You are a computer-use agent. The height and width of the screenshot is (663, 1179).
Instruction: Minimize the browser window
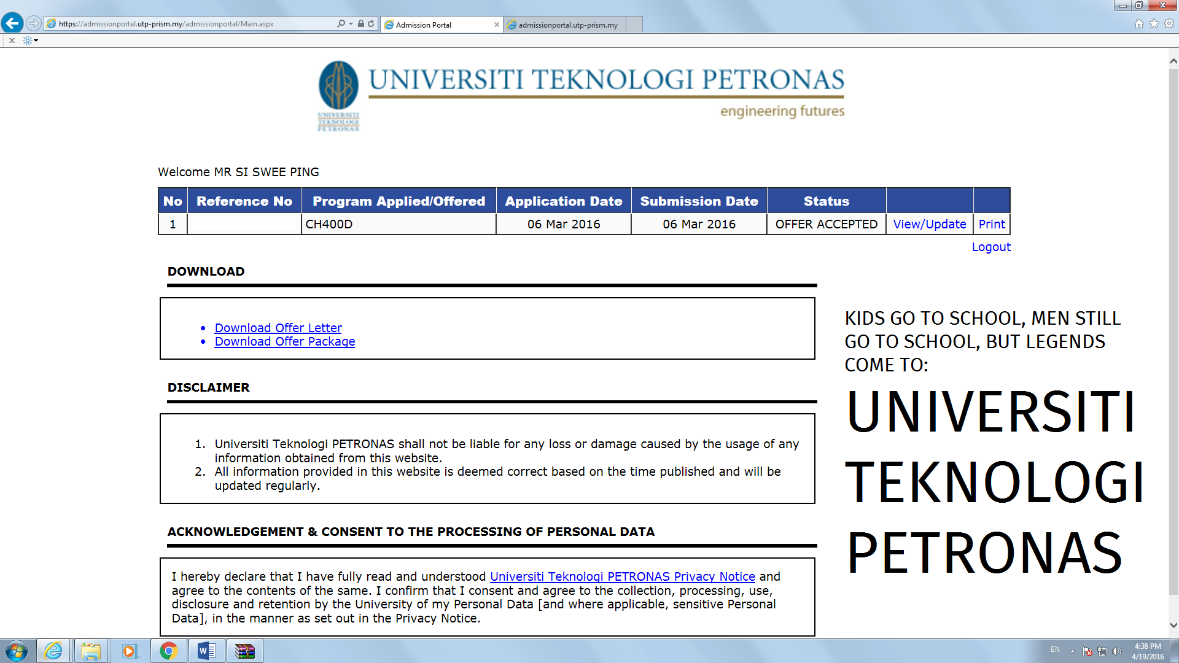tap(1123, 6)
